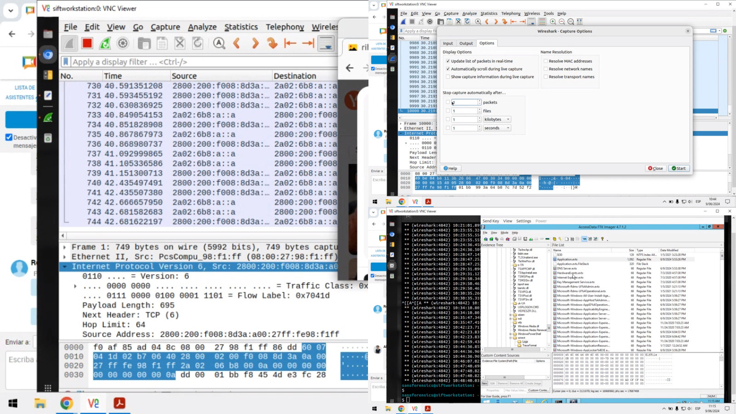Open capture options gear icon in large Wireshark

tap(123, 43)
